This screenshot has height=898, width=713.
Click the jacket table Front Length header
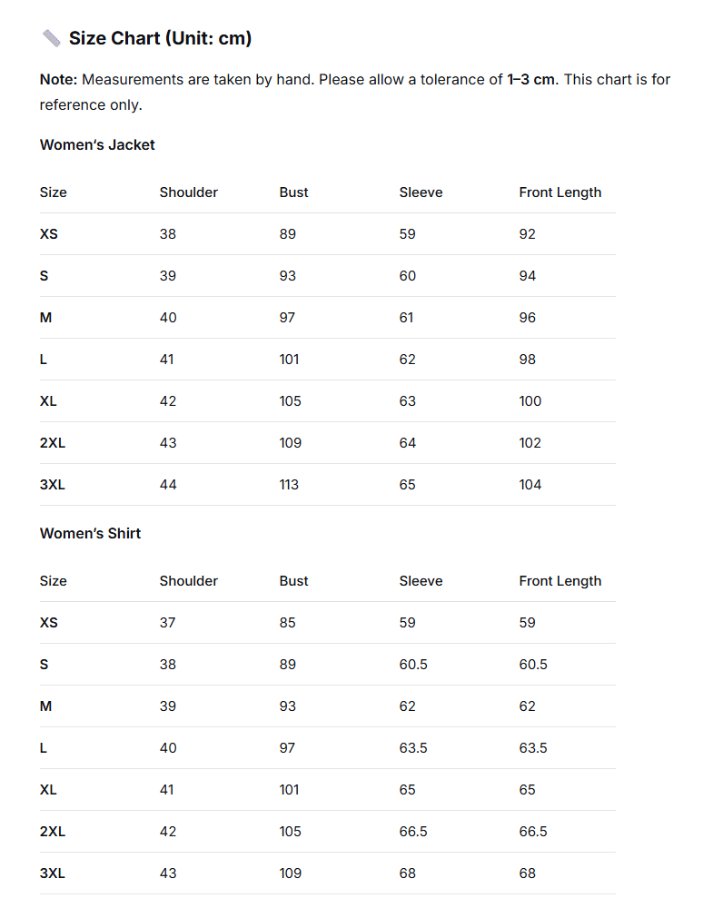tap(560, 192)
